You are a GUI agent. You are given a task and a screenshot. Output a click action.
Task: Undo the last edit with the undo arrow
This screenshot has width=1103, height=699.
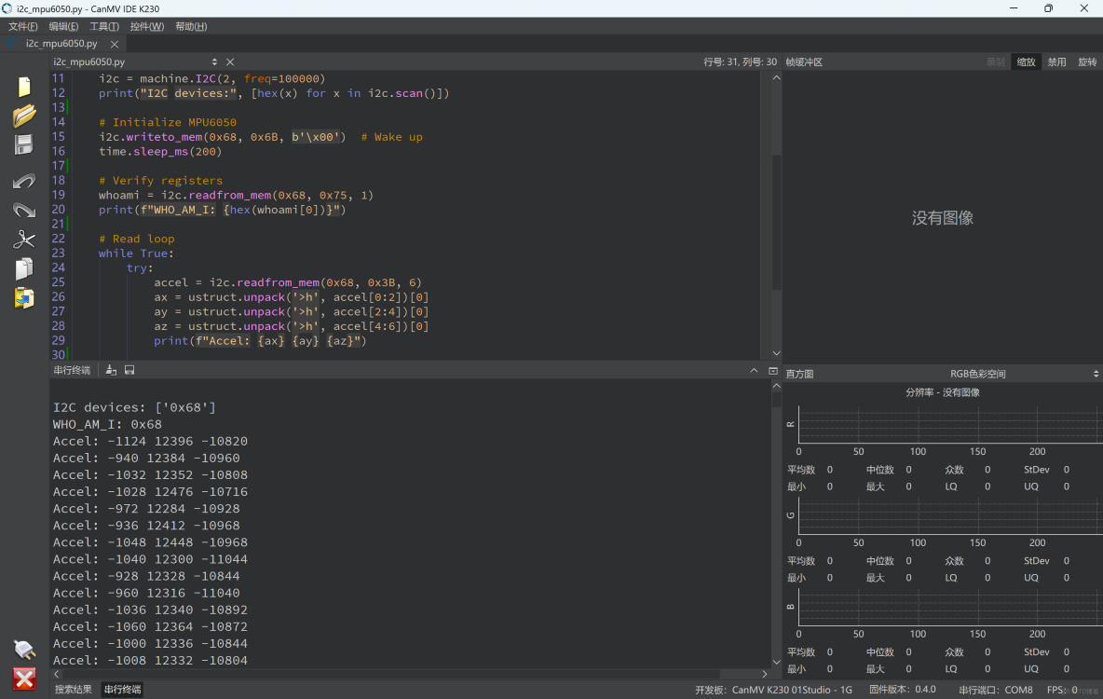coord(24,181)
